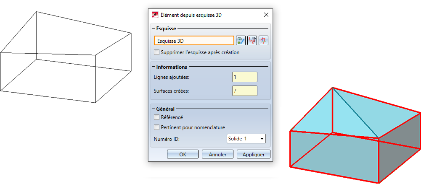Click the select-sketch icon with green dot
Image resolution: width=421 pixels, height=184 pixels.
241,41
